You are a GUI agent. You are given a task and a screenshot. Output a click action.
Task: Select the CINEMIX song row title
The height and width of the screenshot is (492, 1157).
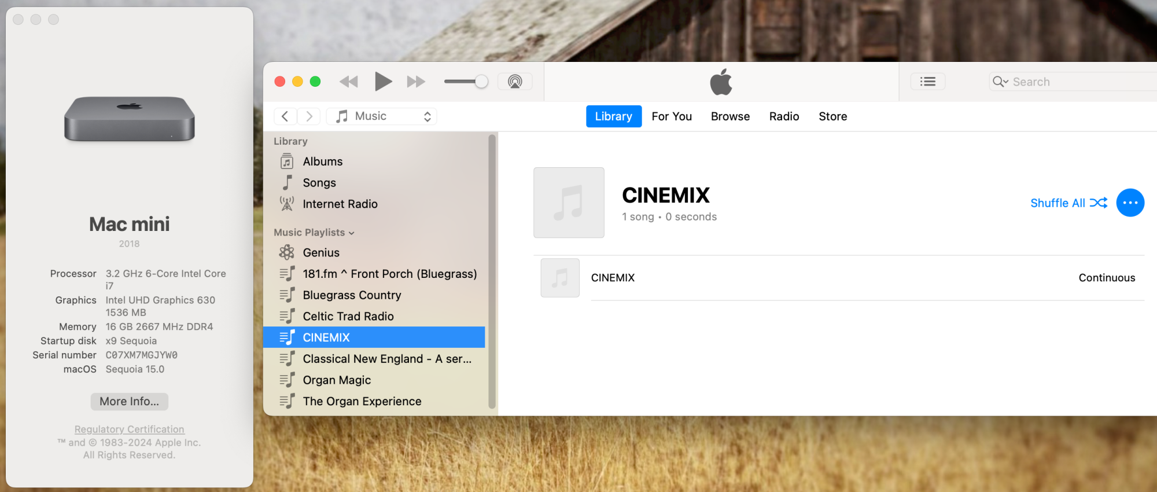(613, 278)
